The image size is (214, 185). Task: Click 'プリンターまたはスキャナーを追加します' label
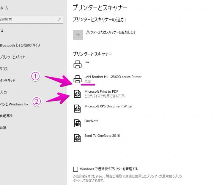[x=111, y=32]
